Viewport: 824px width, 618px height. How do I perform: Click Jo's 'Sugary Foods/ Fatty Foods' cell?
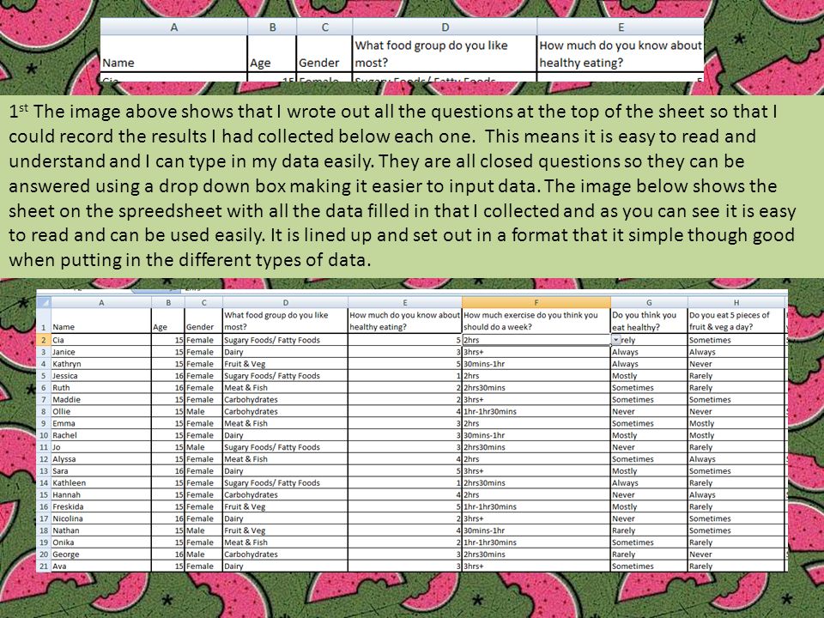tap(285, 447)
